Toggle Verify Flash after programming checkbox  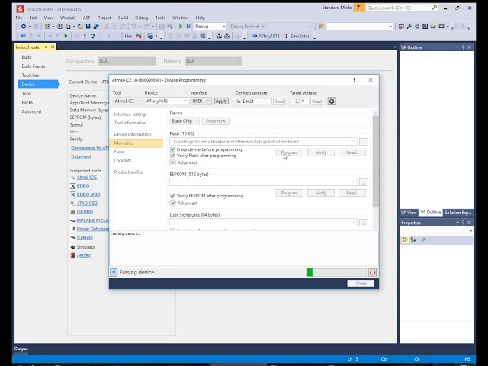click(x=173, y=156)
